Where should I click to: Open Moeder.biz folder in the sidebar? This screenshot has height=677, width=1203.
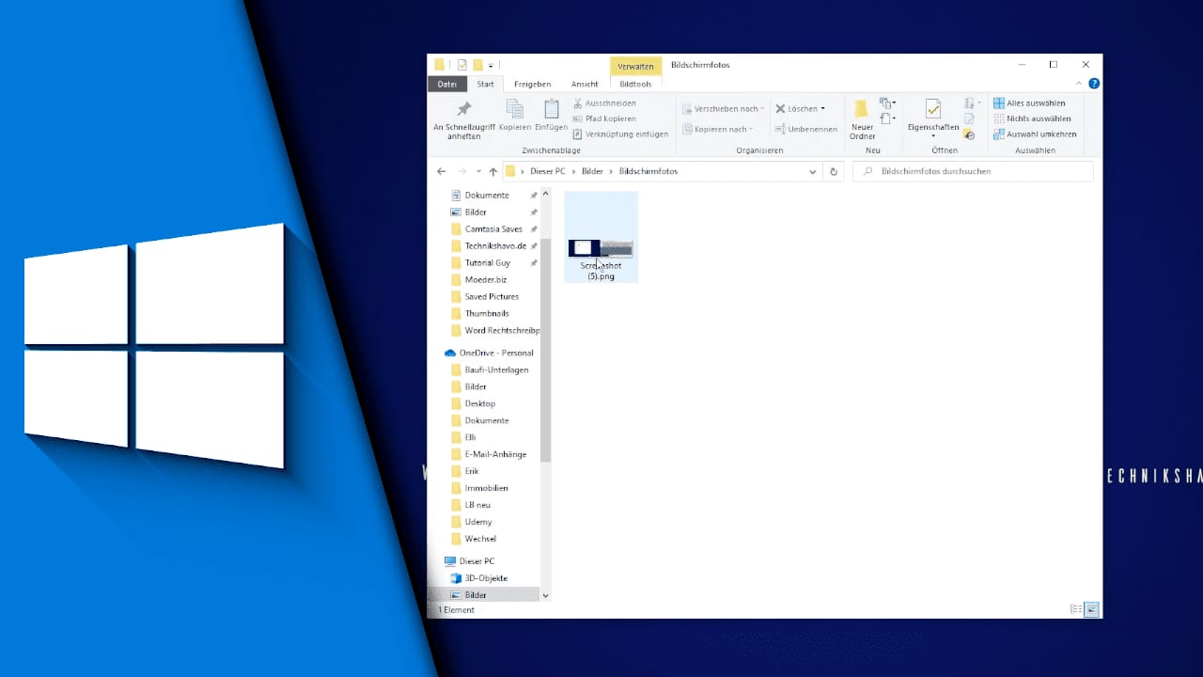(x=485, y=279)
